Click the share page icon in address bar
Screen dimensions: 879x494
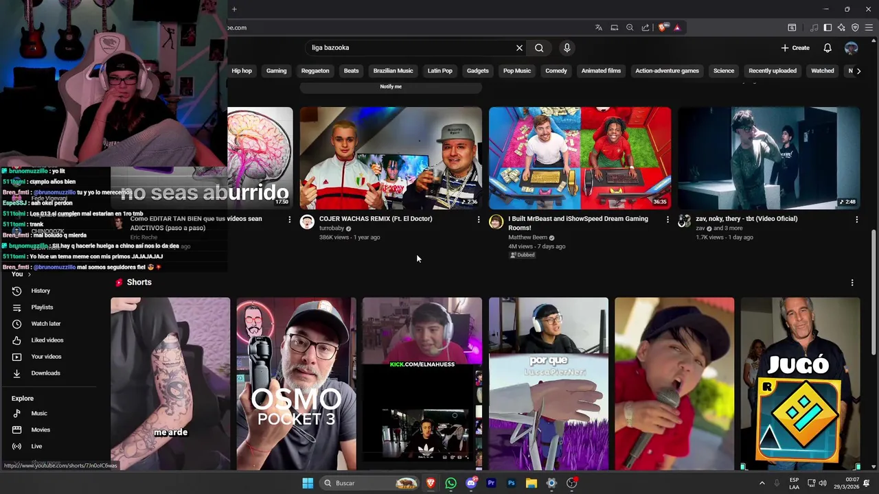coord(646,27)
